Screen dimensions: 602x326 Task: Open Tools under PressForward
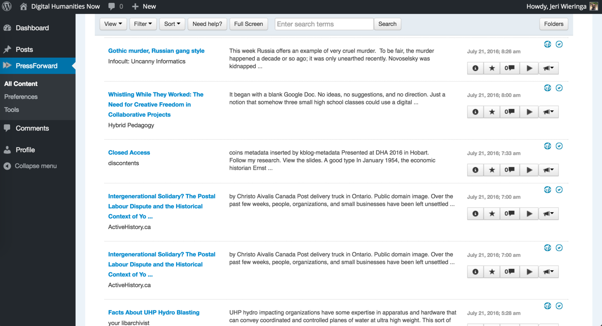pyautogui.click(x=12, y=110)
